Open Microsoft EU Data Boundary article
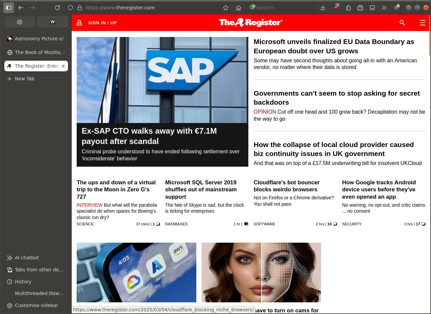This screenshot has height=314, width=431. click(334, 46)
